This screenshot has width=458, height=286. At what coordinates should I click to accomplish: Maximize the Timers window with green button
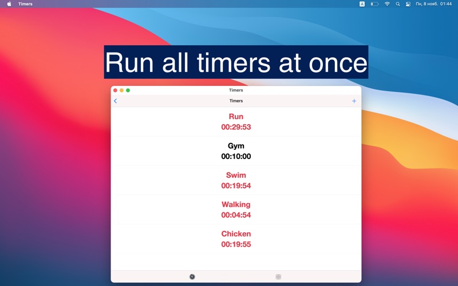click(x=128, y=90)
